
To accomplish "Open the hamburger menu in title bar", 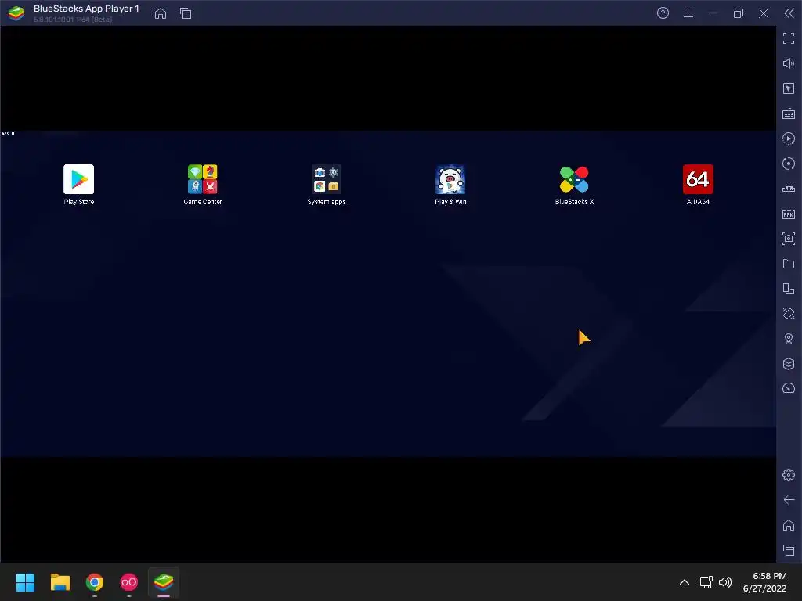I will coord(688,13).
